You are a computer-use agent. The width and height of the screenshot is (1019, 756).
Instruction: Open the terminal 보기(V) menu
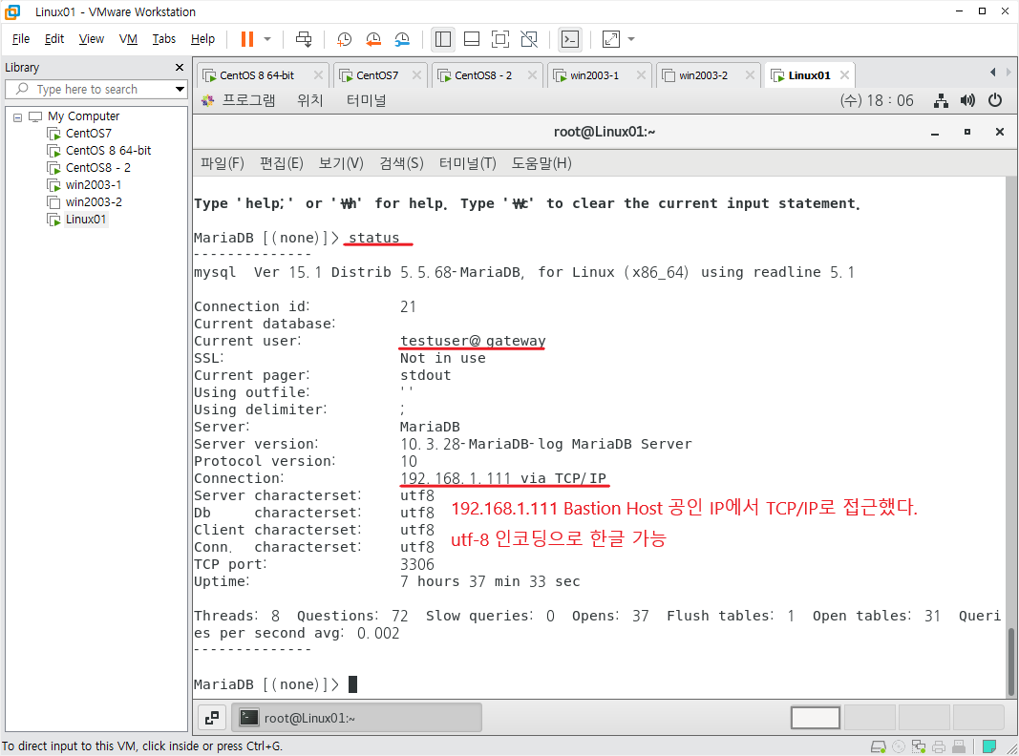[341, 163]
